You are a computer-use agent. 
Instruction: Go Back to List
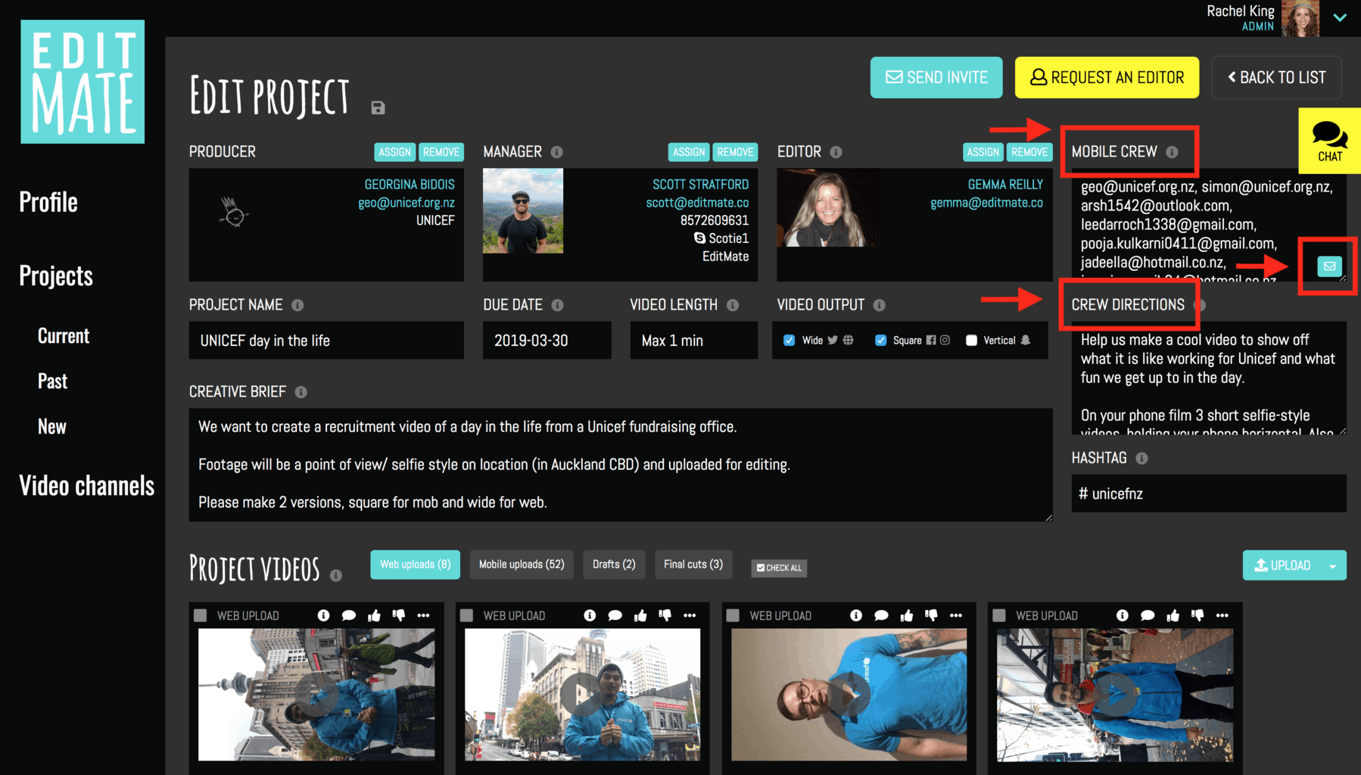tap(1276, 77)
